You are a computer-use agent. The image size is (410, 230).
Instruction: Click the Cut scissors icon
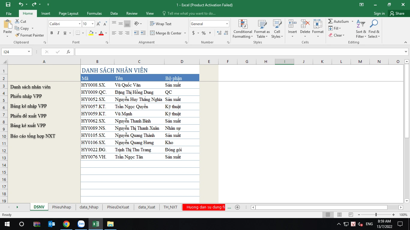tap(17, 21)
